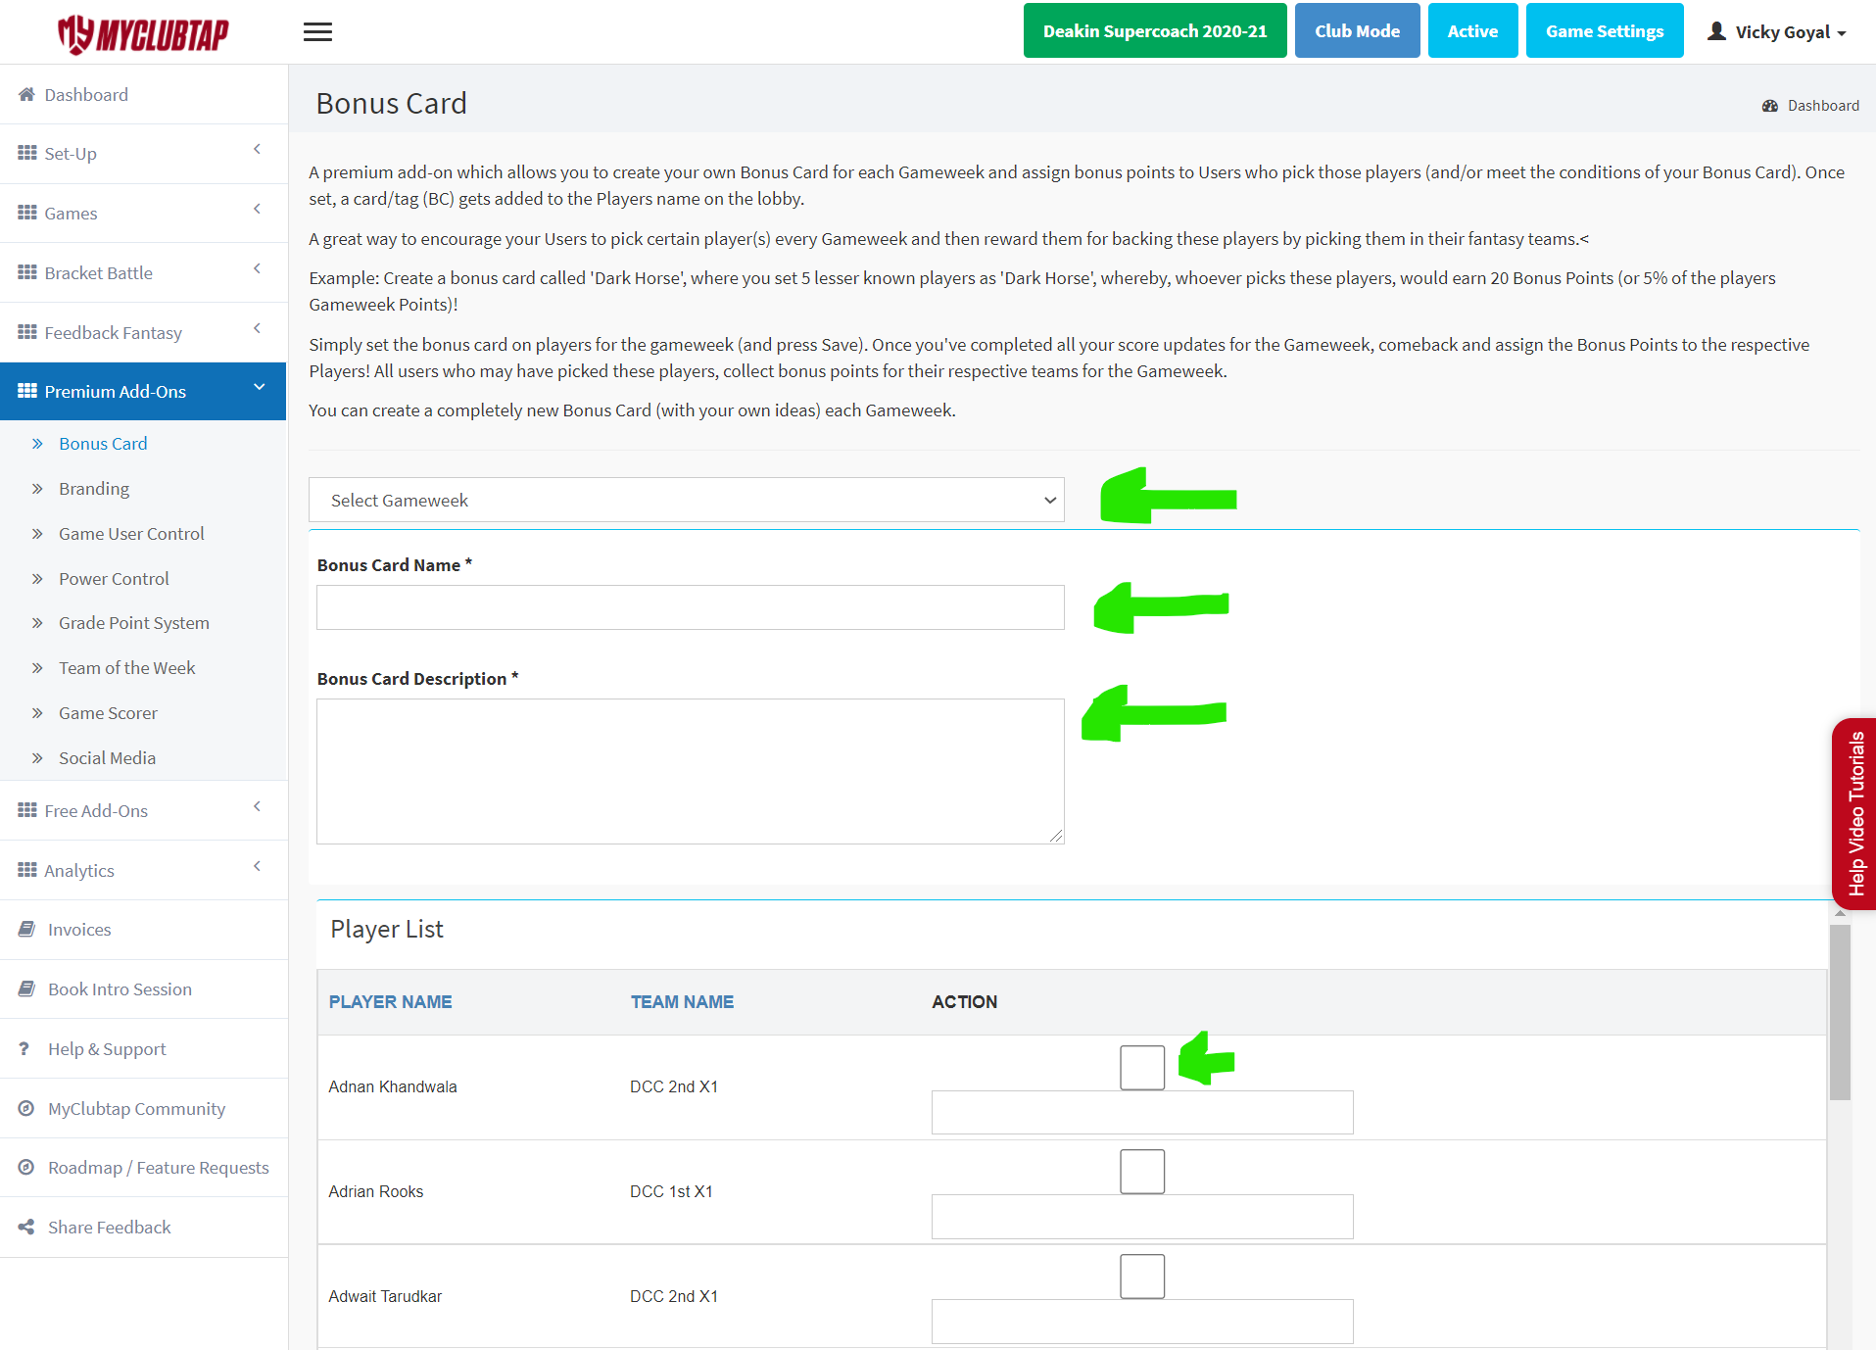Click the Roadmap compass icon
This screenshot has width=1876, height=1350.
tap(26, 1167)
